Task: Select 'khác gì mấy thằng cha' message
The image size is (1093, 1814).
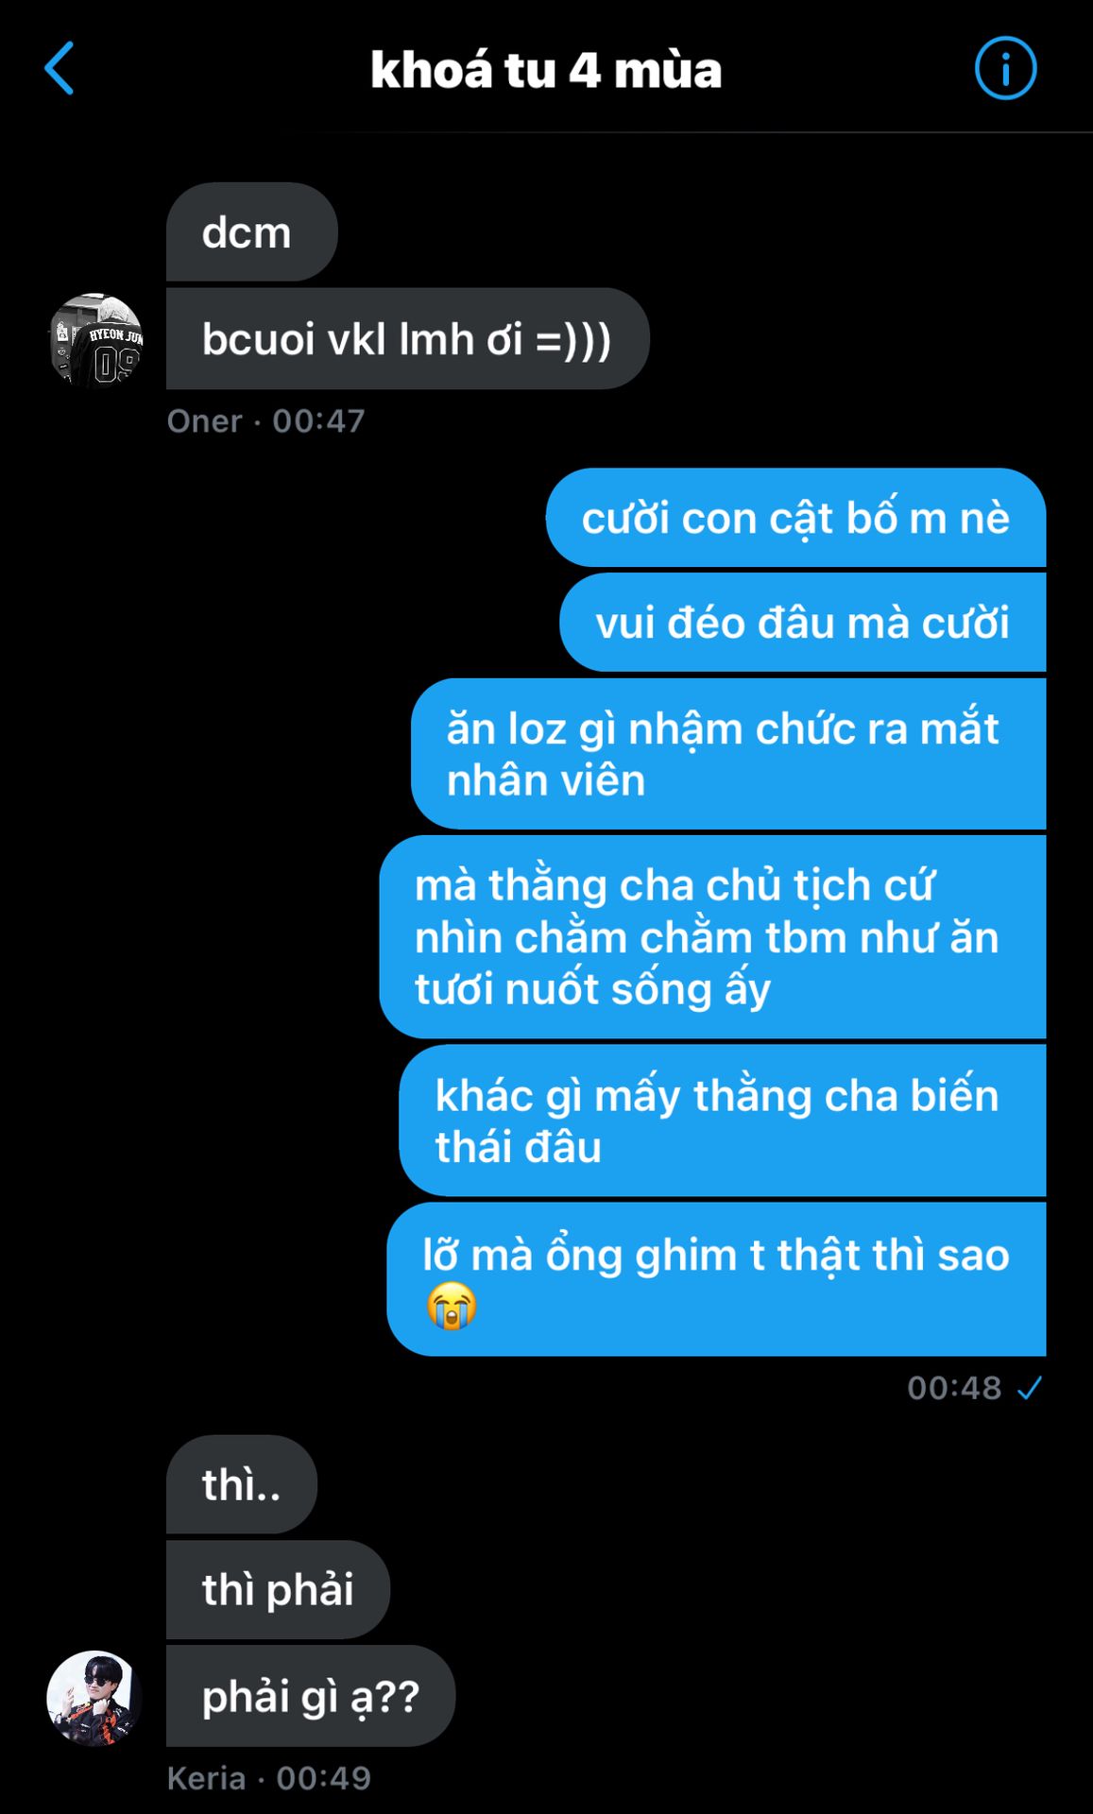Action: (723, 1121)
